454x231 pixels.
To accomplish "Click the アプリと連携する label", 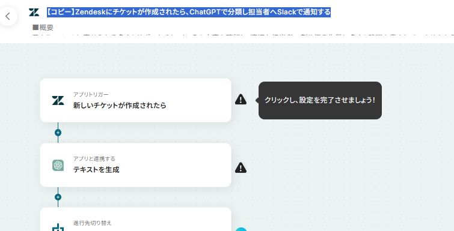I will pos(94,159).
